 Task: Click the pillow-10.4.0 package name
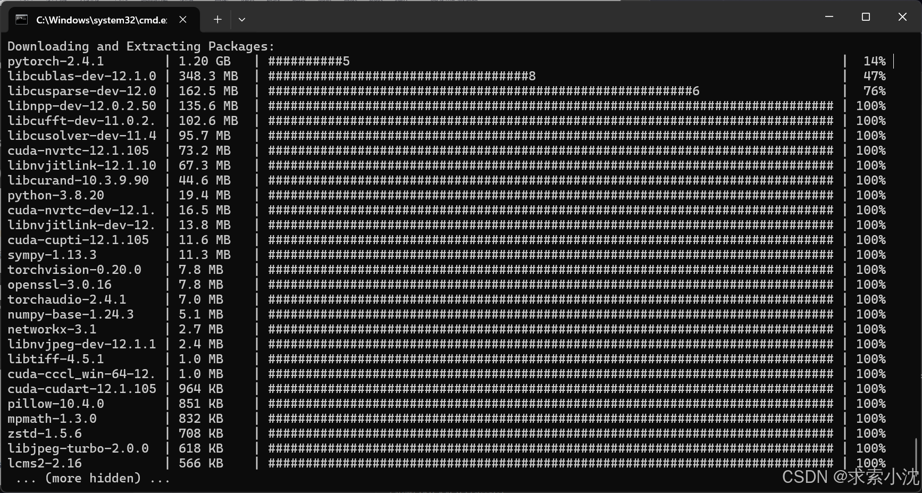56,404
